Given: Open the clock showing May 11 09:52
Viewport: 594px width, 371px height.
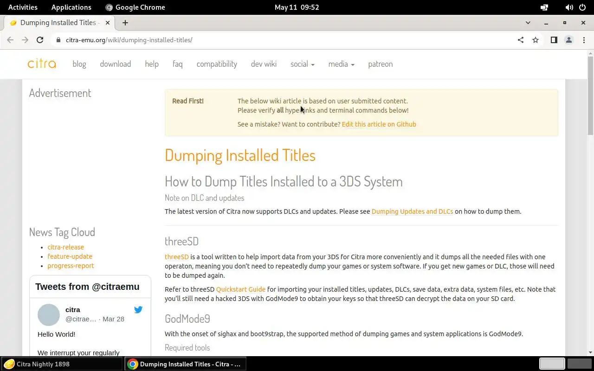Looking at the screenshot, I should pos(297,7).
